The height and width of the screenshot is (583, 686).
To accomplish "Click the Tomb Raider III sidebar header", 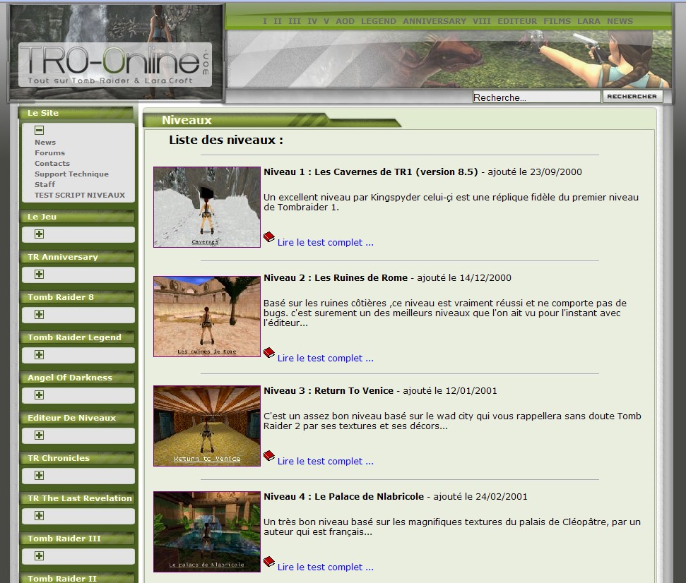I will click(x=76, y=538).
